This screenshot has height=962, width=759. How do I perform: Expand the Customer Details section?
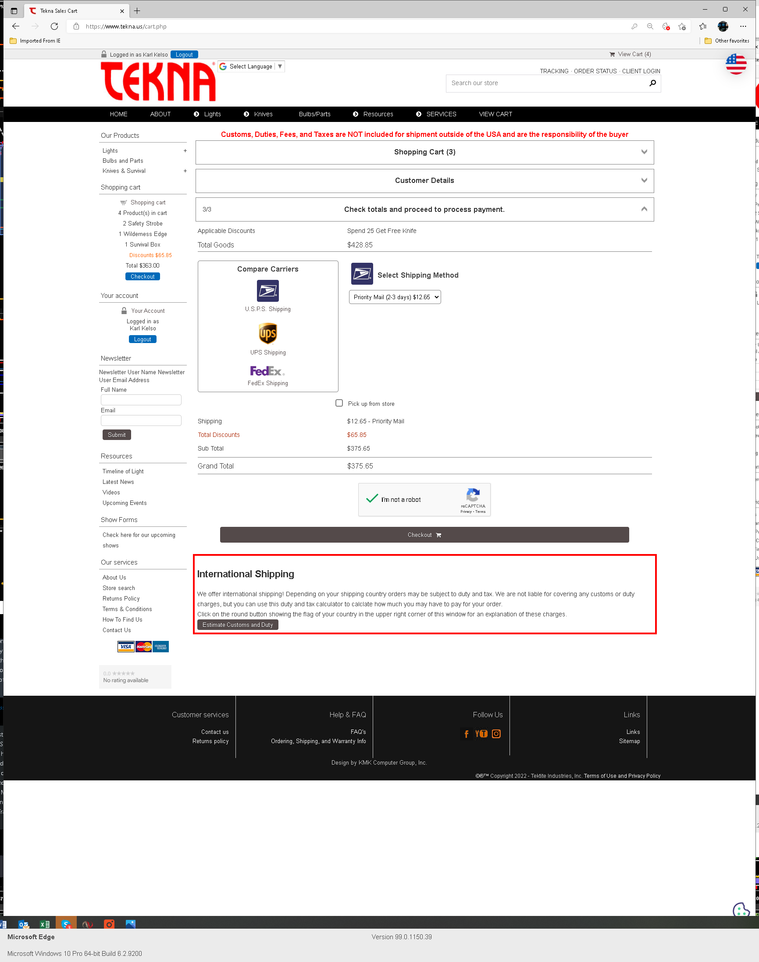(x=424, y=180)
